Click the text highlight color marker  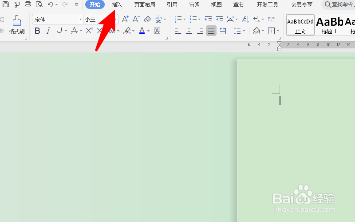[127, 31]
